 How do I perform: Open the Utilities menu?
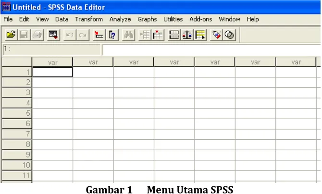click(173, 19)
